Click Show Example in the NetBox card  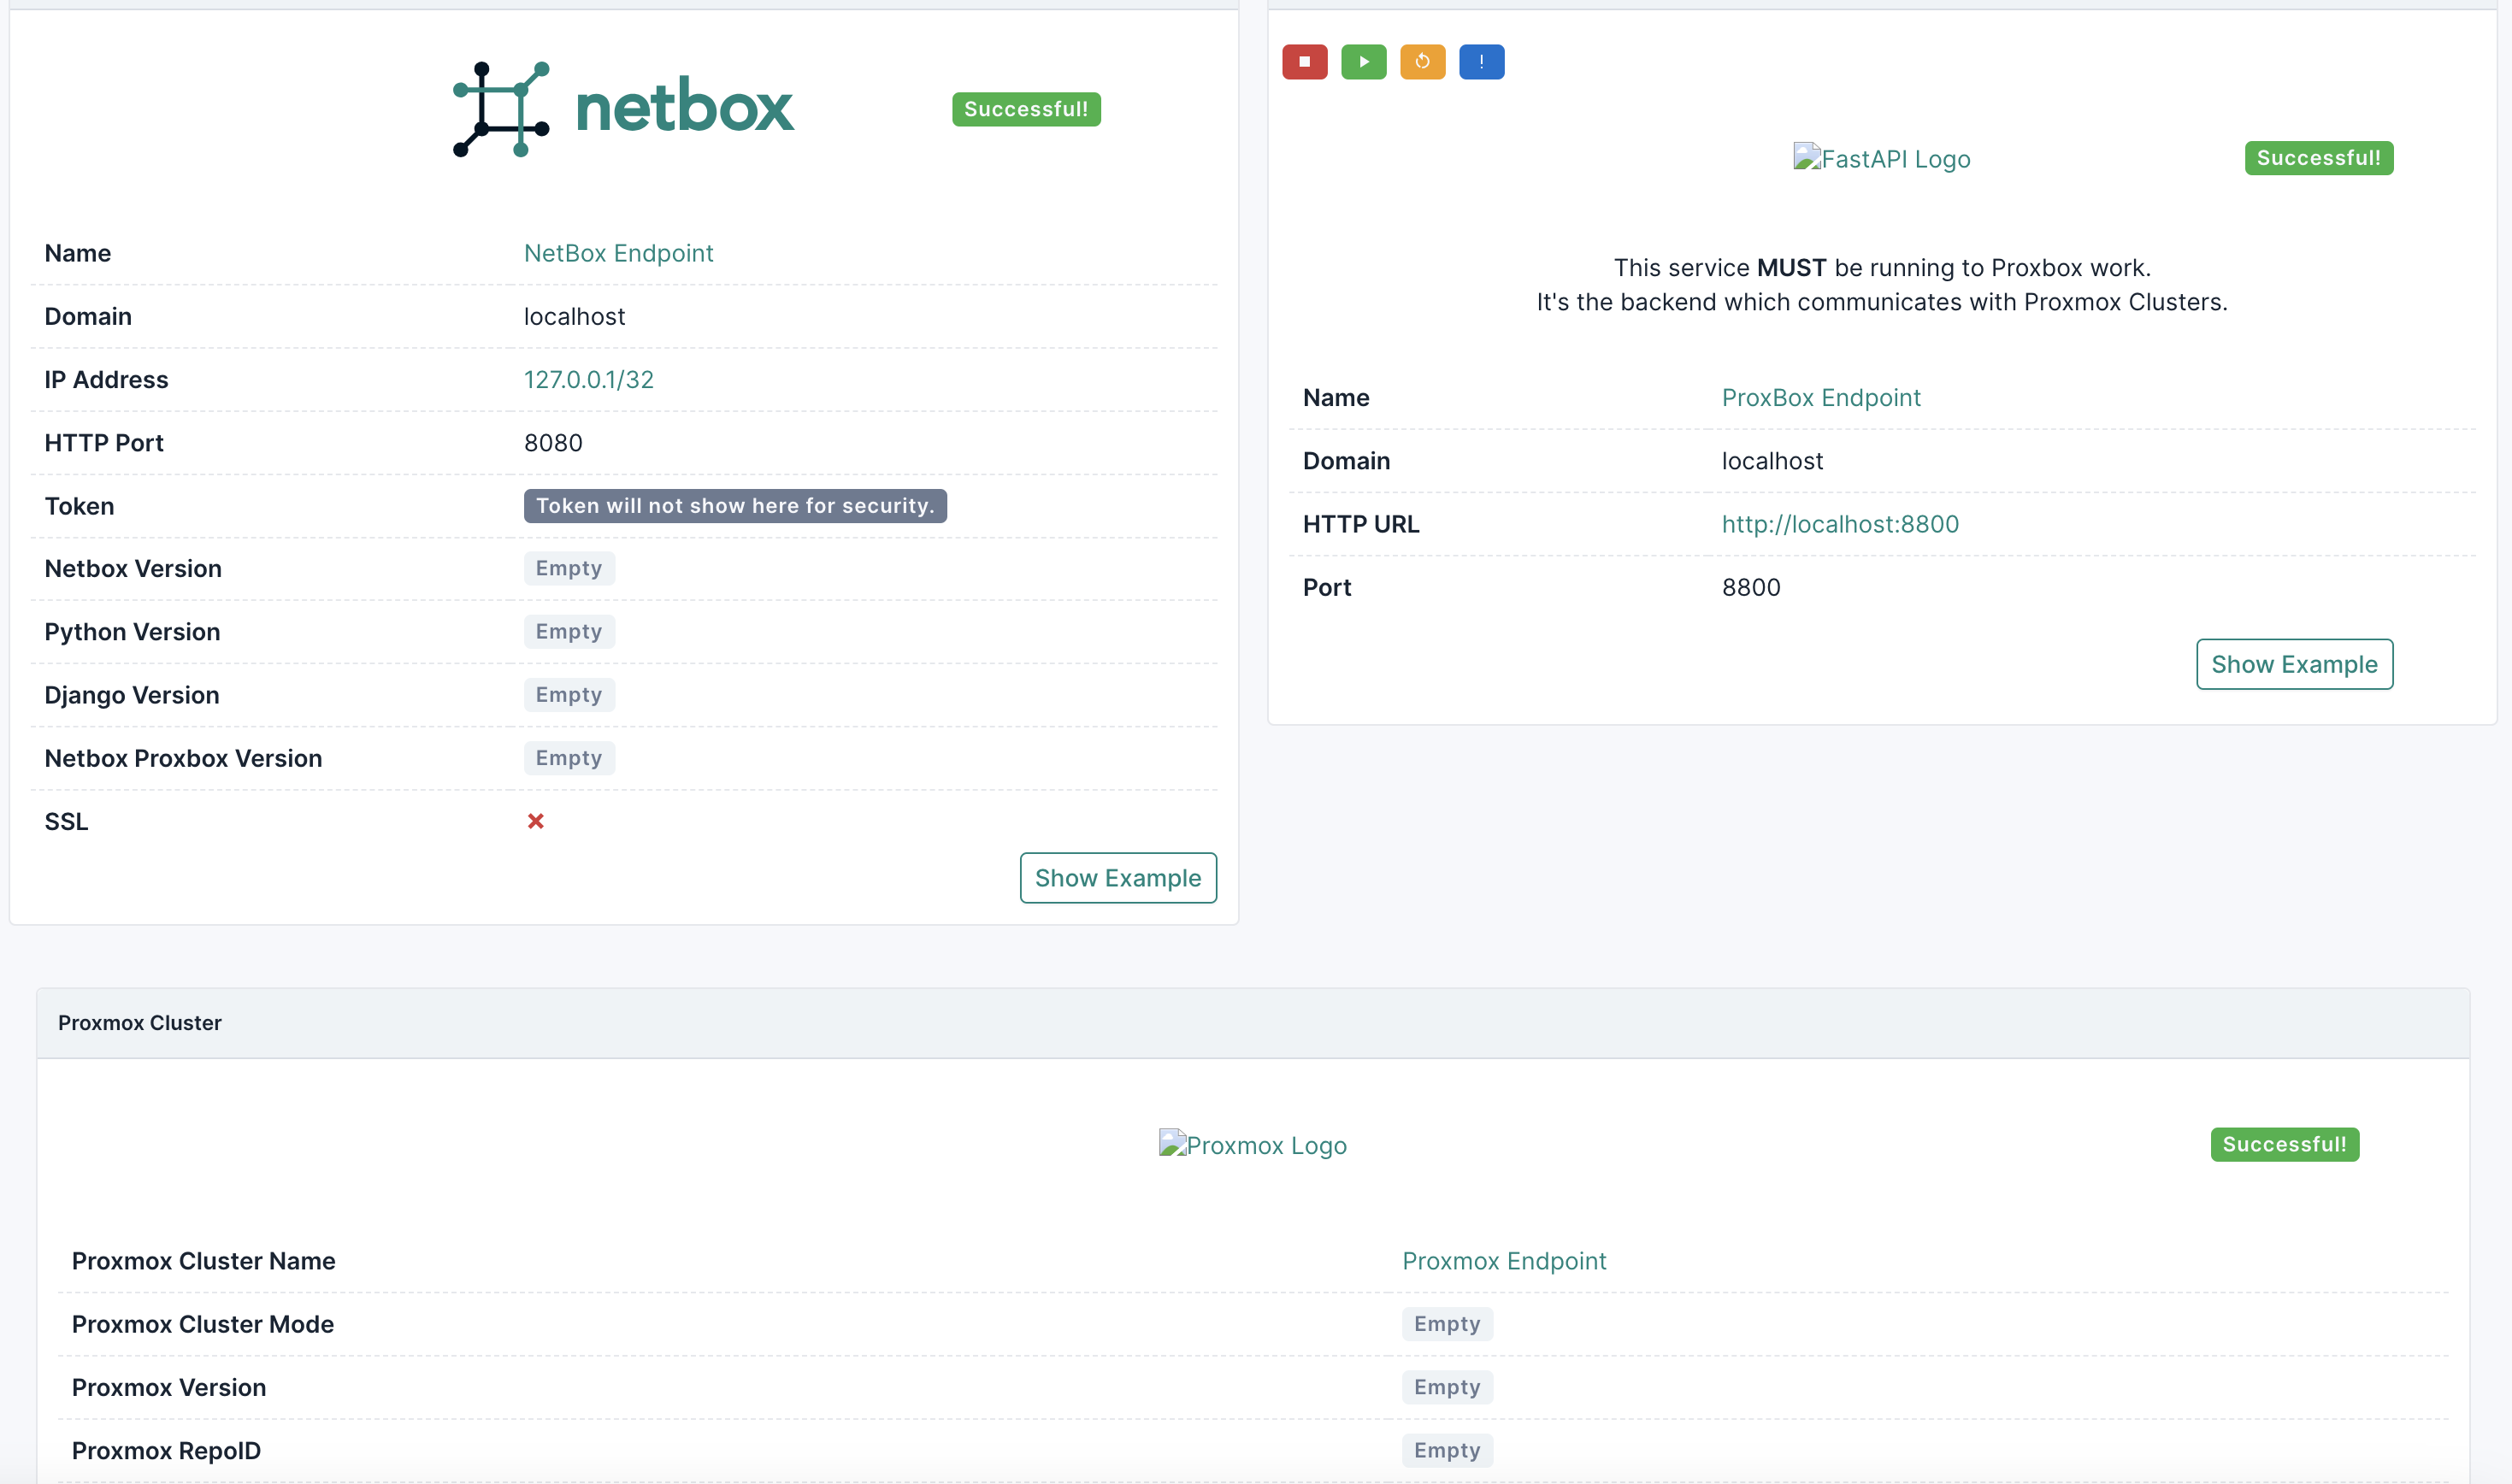(x=1118, y=877)
